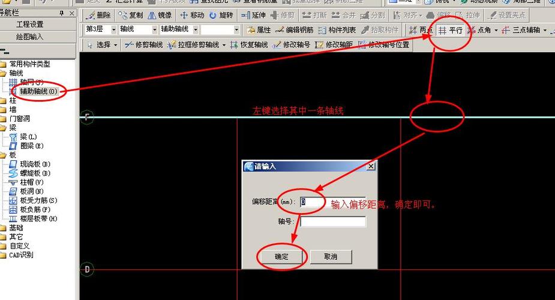Pin the navigation bar panel
The image size is (555, 300).
coord(62,13)
